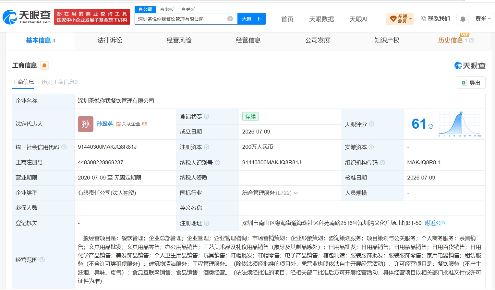This screenshot has width=495, height=290.
Task: Go to 首页 in the top navigation
Action: (x=287, y=19)
